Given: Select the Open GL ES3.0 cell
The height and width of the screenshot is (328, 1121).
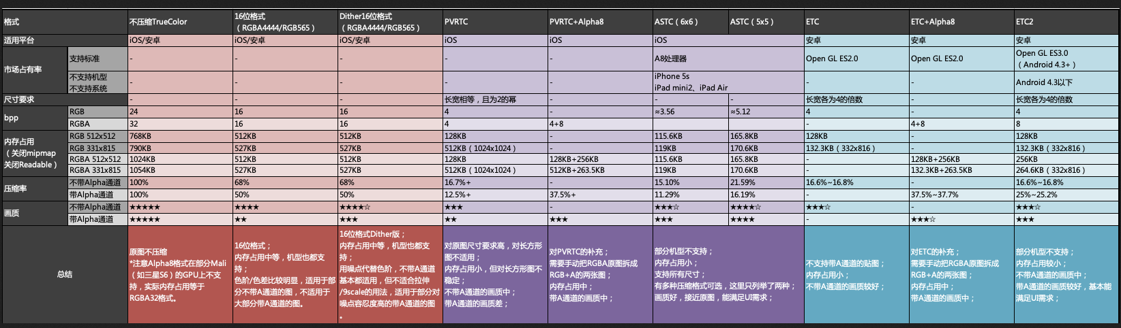Looking at the screenshot, I should 1066,59.
